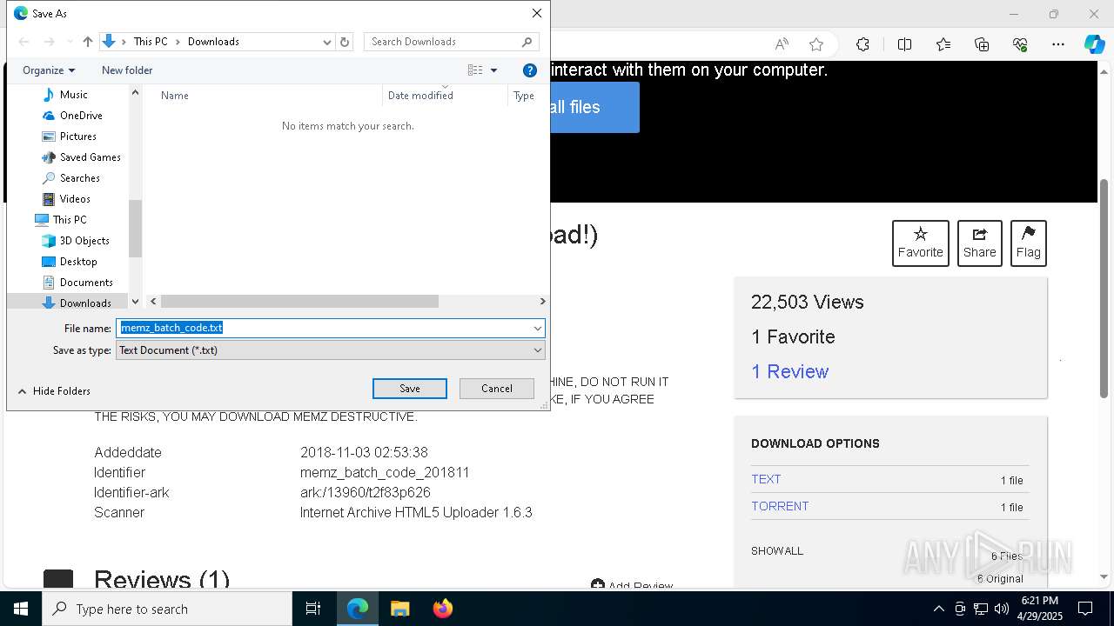Select This PC in navigation tree
Viewport: 1114px width, 626px height.
pos(69,219)
